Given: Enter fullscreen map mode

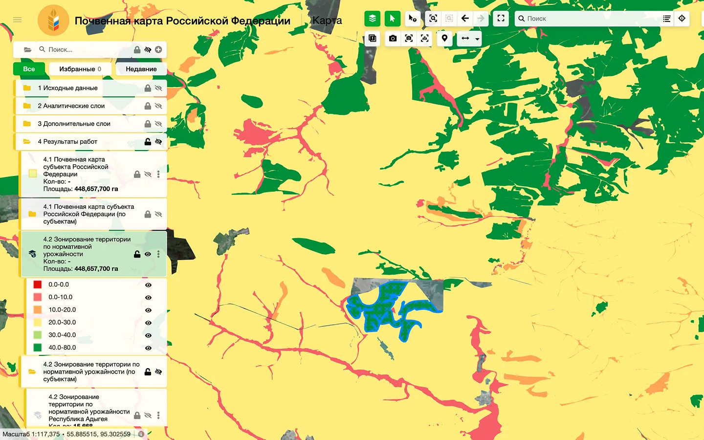Looking at the screenshot, I should (501, 19).
